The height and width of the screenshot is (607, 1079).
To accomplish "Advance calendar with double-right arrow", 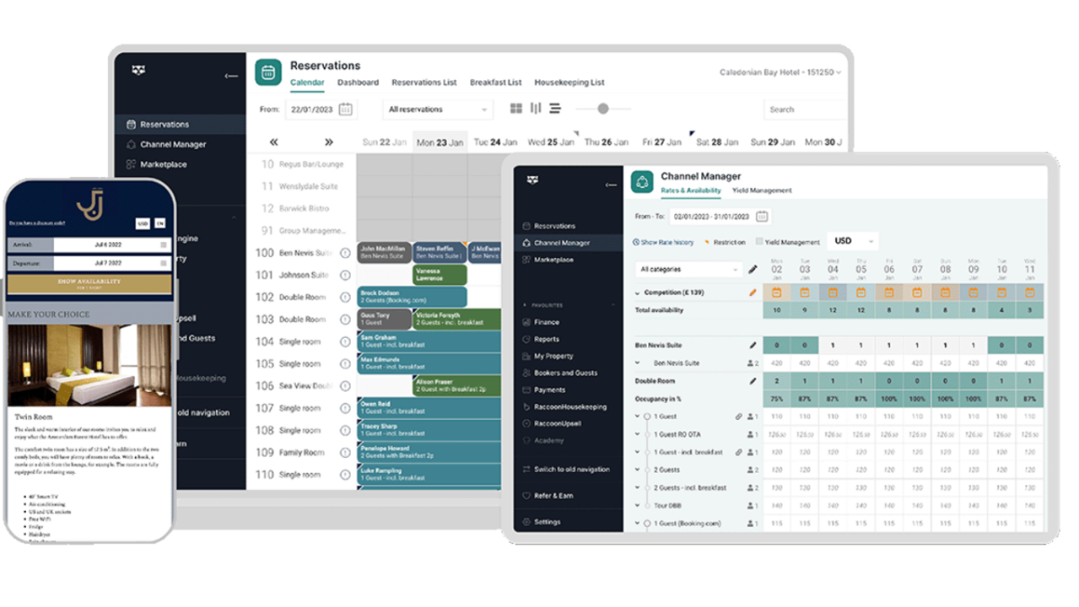I will click(329, 142).
